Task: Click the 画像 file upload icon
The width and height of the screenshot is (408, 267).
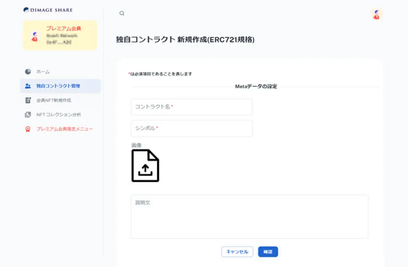Action: [145, 166]
